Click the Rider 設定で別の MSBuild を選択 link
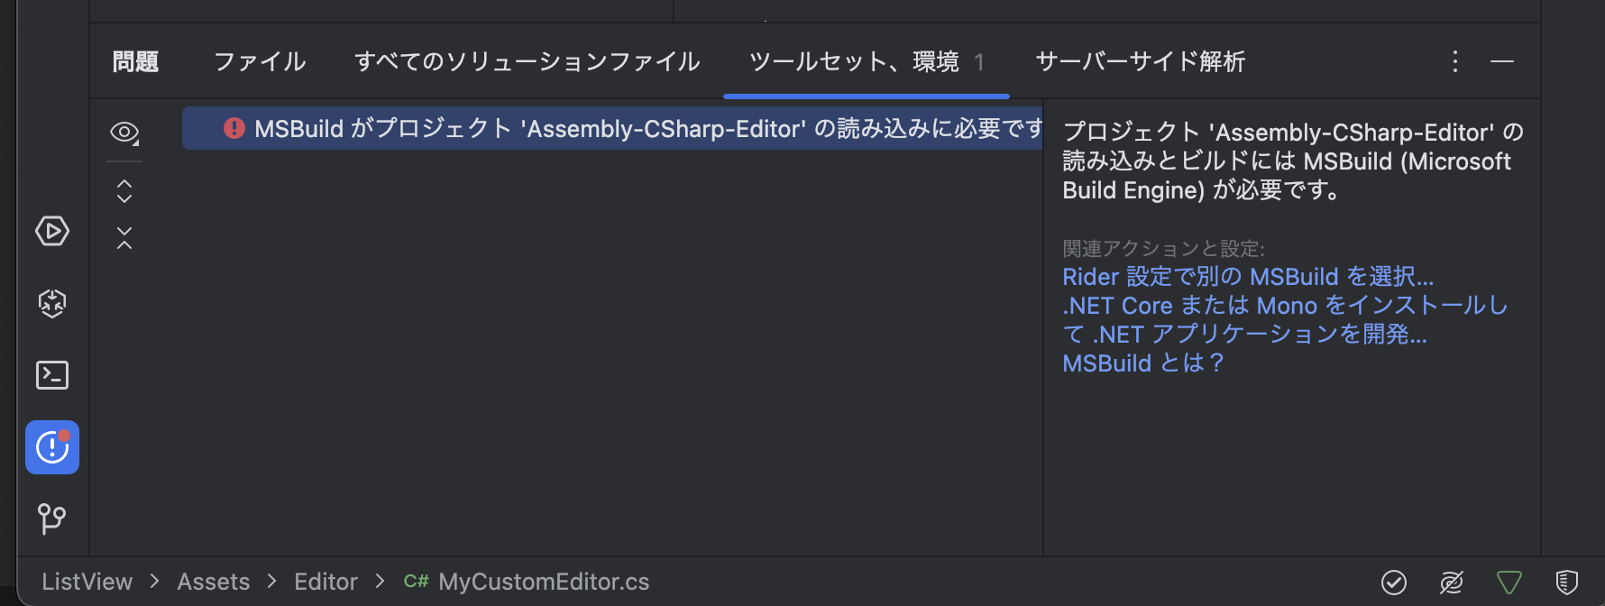 coord(1247,277)
